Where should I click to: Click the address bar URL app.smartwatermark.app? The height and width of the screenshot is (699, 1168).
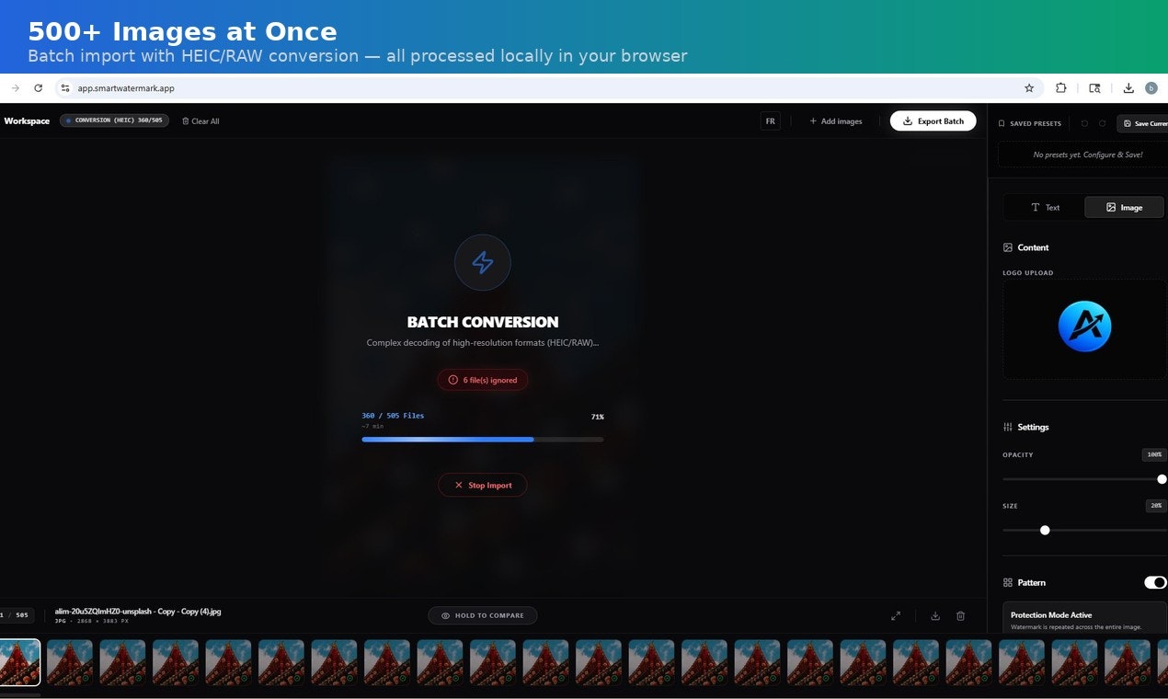[126, 88]
